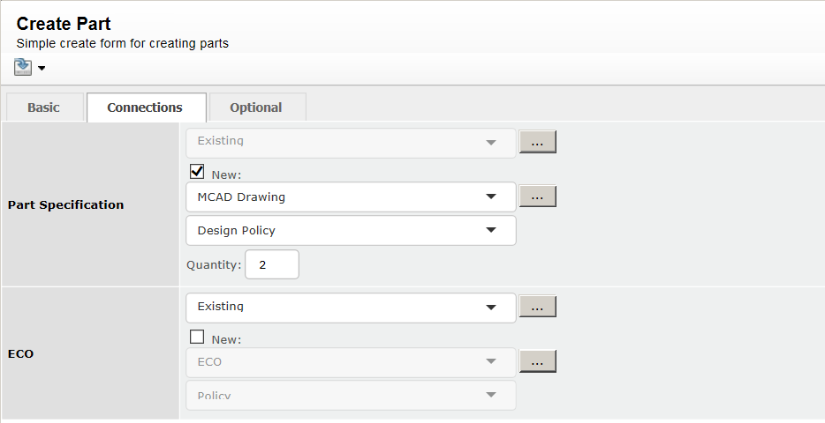Expand the MCAD Drawing type dropdown
This screenshot has width=825, height=423.
351,197
